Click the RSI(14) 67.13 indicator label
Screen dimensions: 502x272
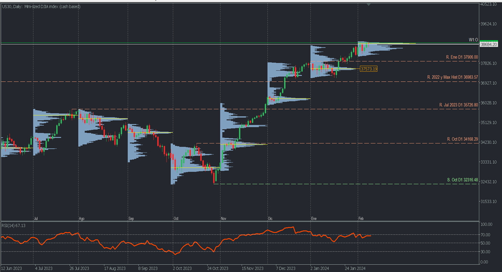point(13,225)
